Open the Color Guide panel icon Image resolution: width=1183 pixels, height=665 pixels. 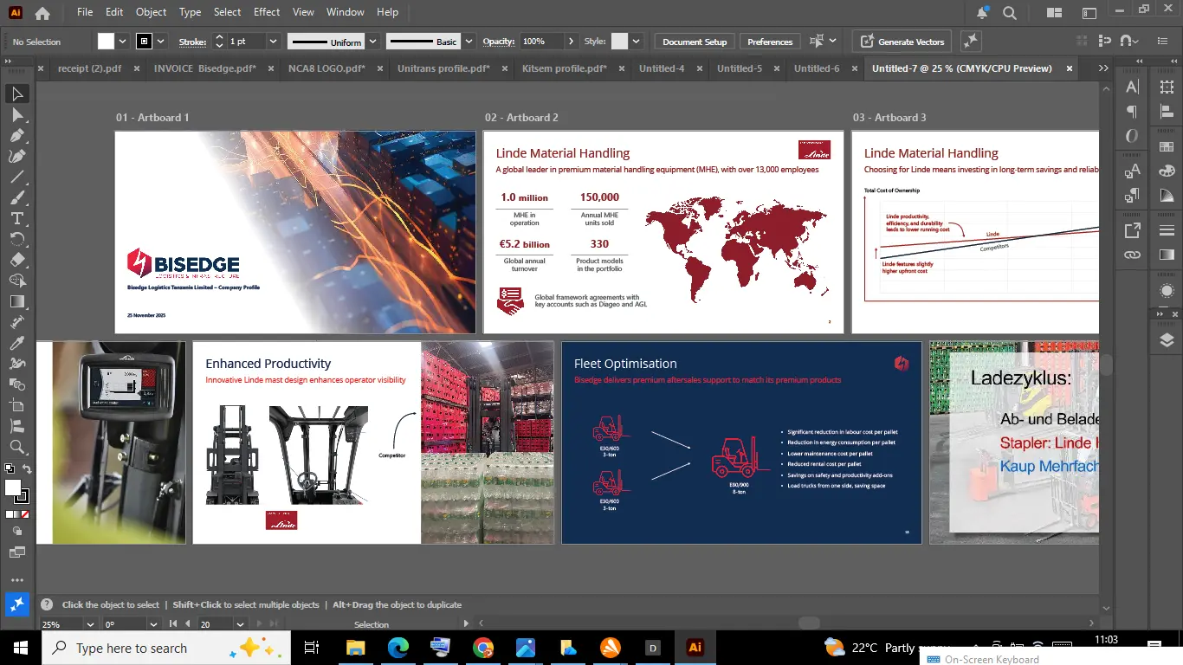click(x=1167, y=197)
